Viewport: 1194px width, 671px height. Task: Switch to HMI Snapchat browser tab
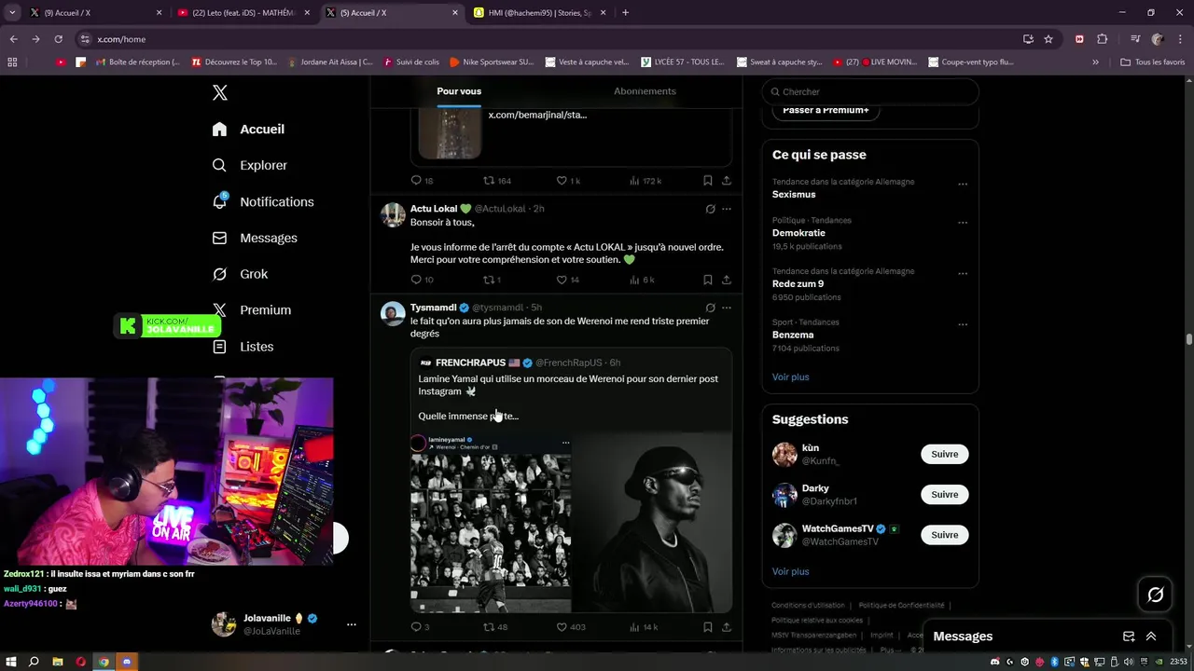pyautogui.click(x=539, y=13)
